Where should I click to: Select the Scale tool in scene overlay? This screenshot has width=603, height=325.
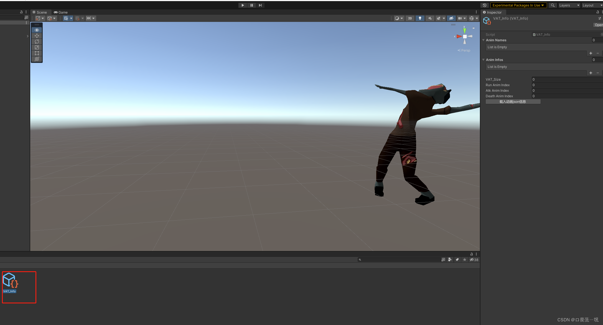(x=37, y=47)
